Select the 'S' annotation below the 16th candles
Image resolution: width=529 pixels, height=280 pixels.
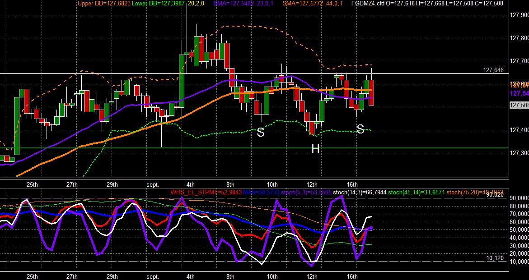pyautogui.click(x=360, y=129)
